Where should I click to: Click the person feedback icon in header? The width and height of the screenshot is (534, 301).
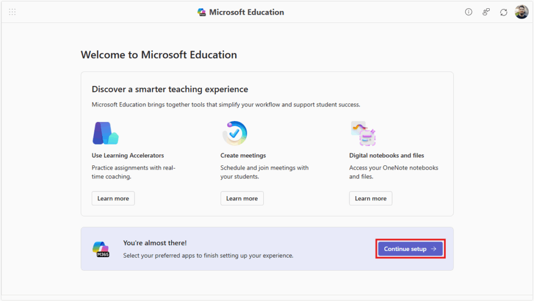pos(486,12)
